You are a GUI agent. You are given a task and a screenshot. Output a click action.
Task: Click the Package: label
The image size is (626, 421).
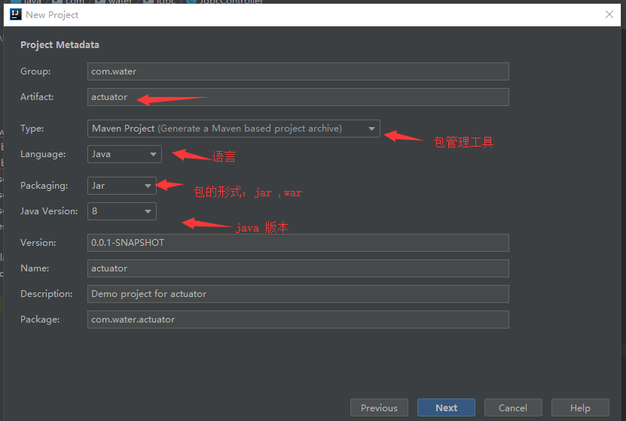pos(40,320)
